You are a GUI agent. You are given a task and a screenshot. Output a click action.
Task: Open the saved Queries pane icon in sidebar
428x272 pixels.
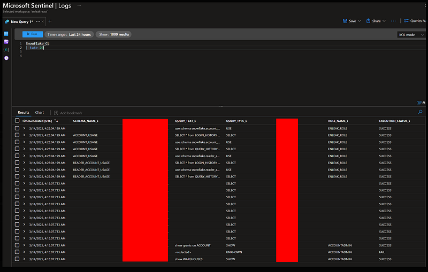point(6,42)
